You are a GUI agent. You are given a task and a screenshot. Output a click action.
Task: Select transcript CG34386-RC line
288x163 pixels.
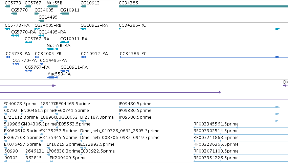[x=203, y=29]
